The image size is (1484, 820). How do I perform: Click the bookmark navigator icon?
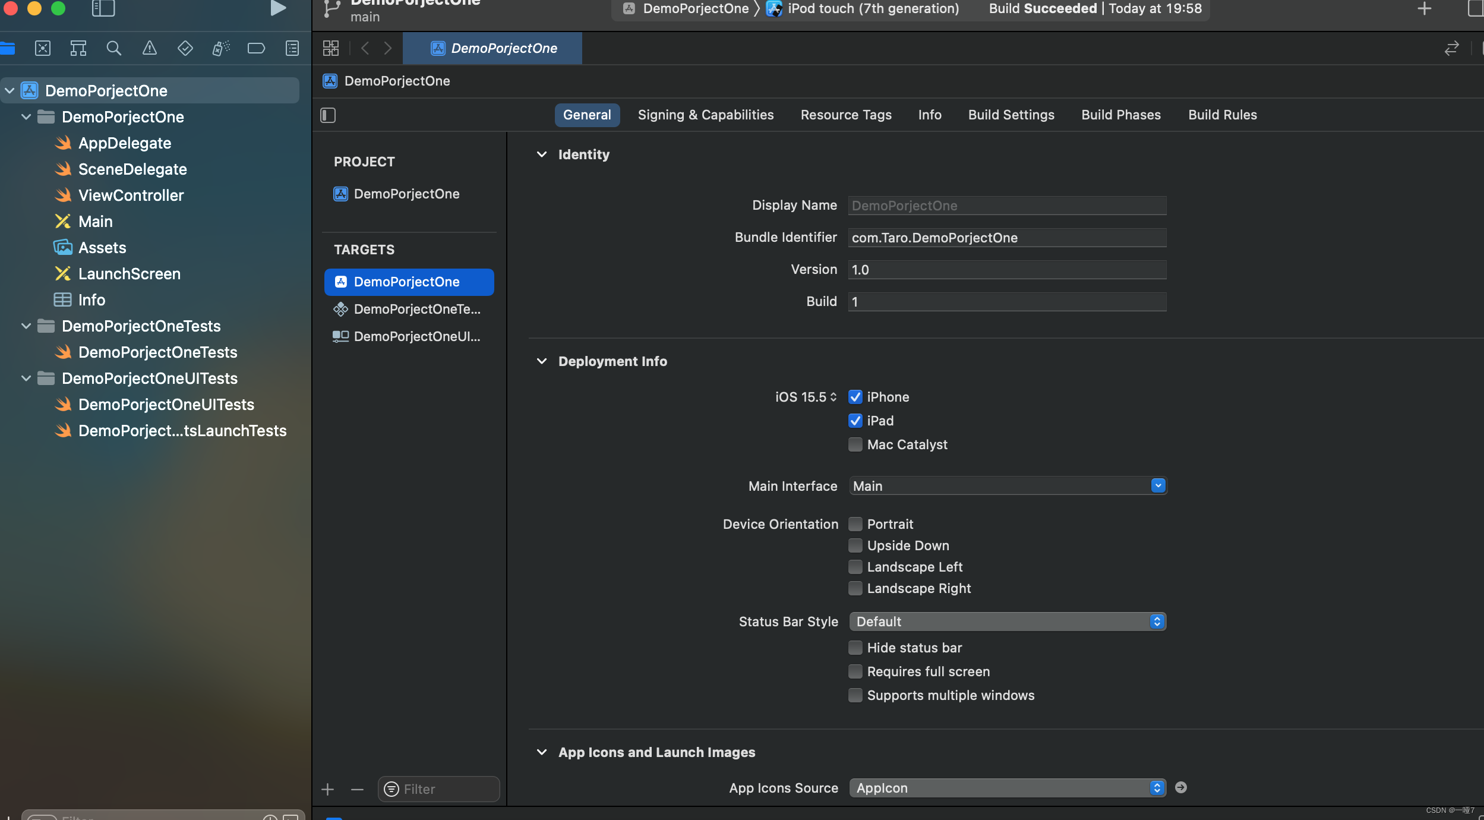pyautogui.click(x=255, y=49)
